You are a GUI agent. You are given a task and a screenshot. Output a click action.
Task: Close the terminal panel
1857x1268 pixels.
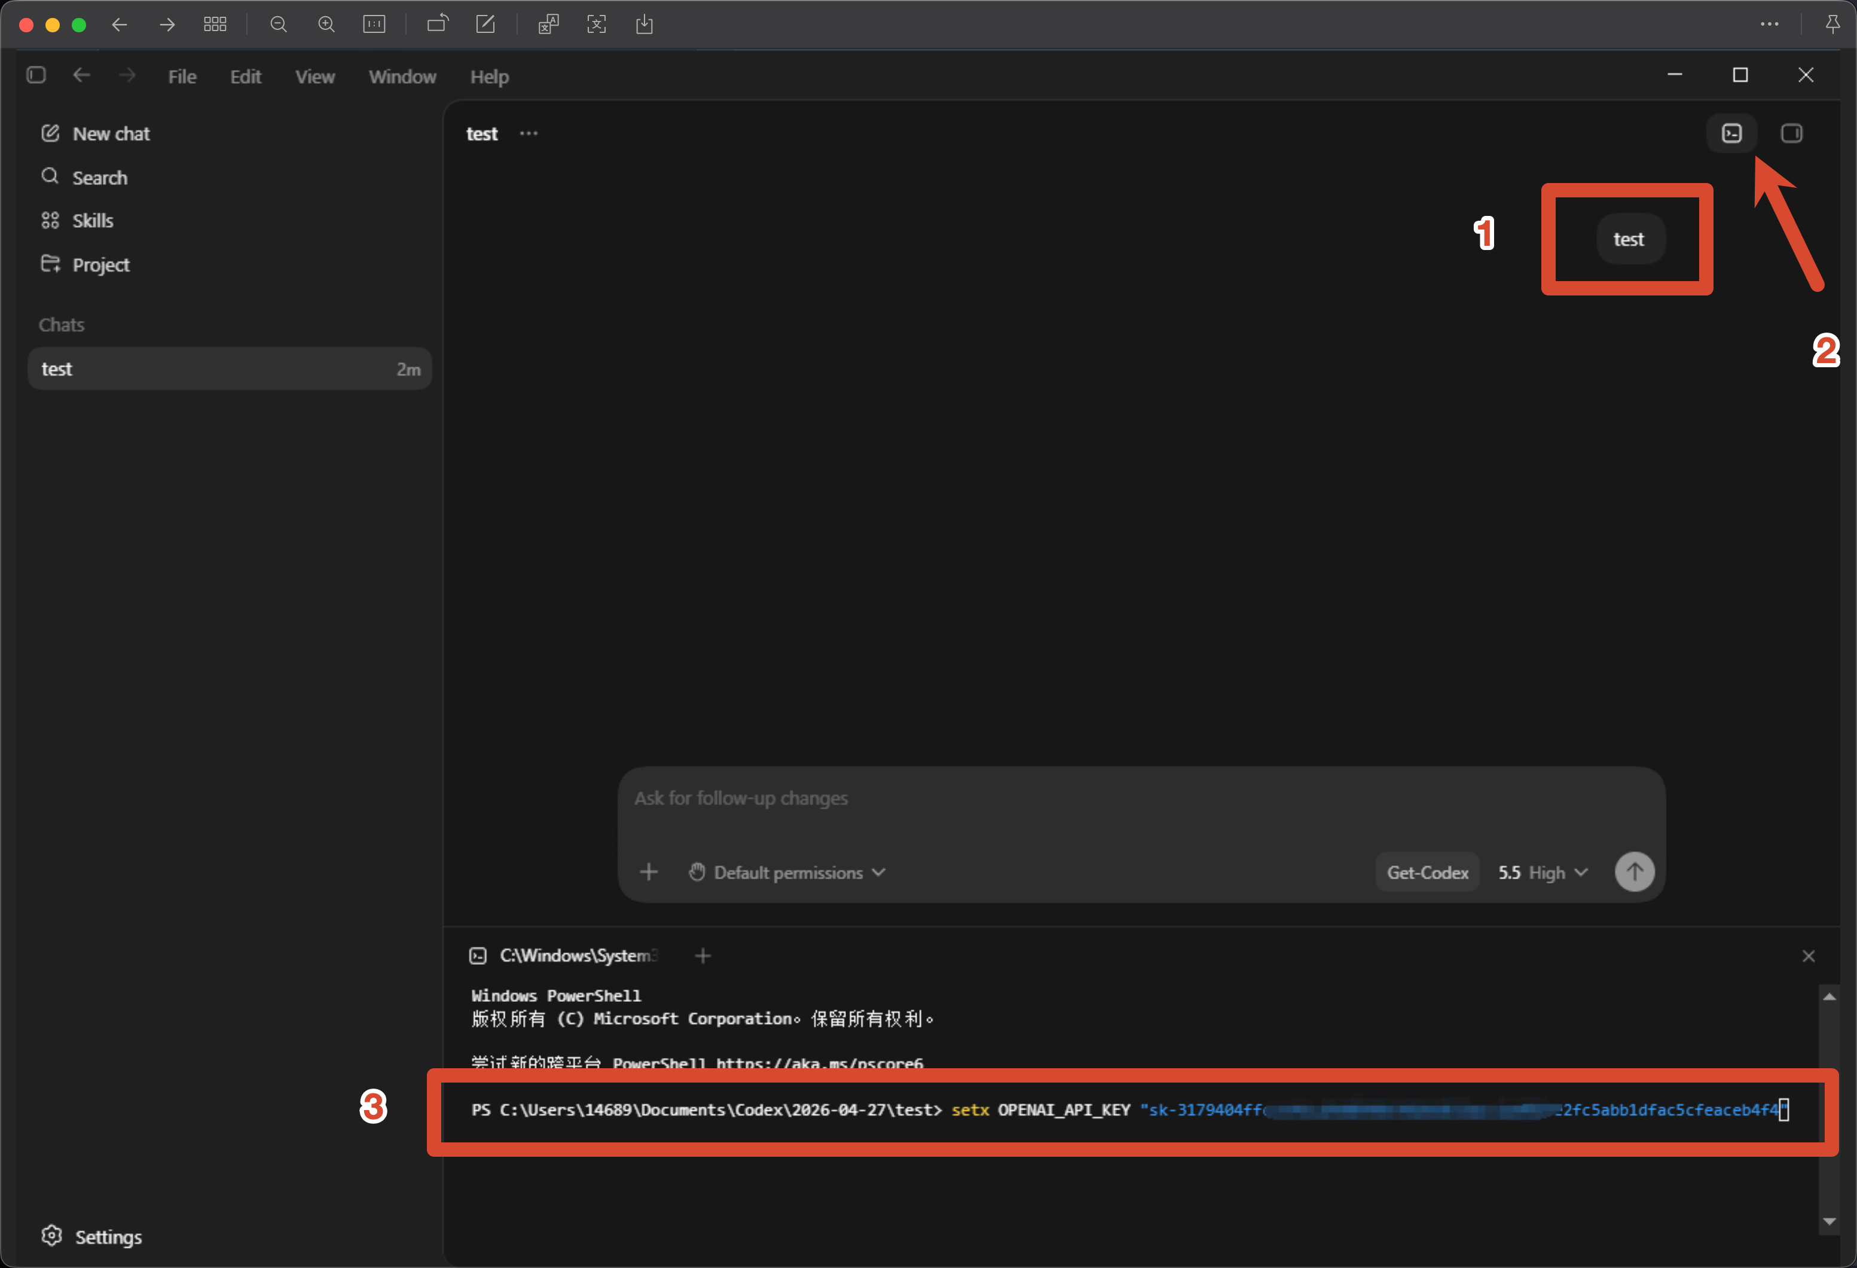click(x=1809, y=956)
